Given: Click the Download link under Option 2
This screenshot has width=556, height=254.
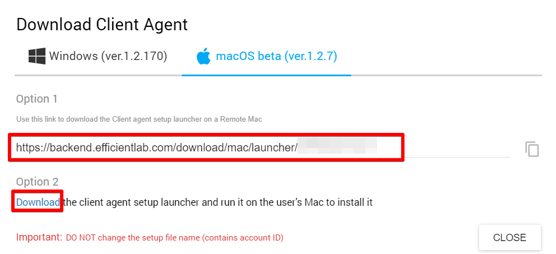Looking at the screenshot, I should tap(38, 202).
